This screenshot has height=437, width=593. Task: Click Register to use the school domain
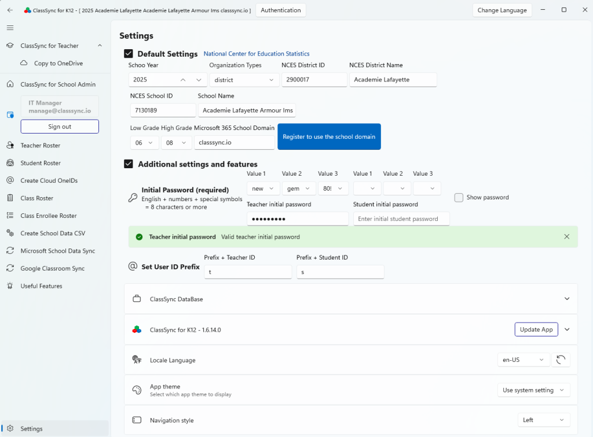coord(329,136)
